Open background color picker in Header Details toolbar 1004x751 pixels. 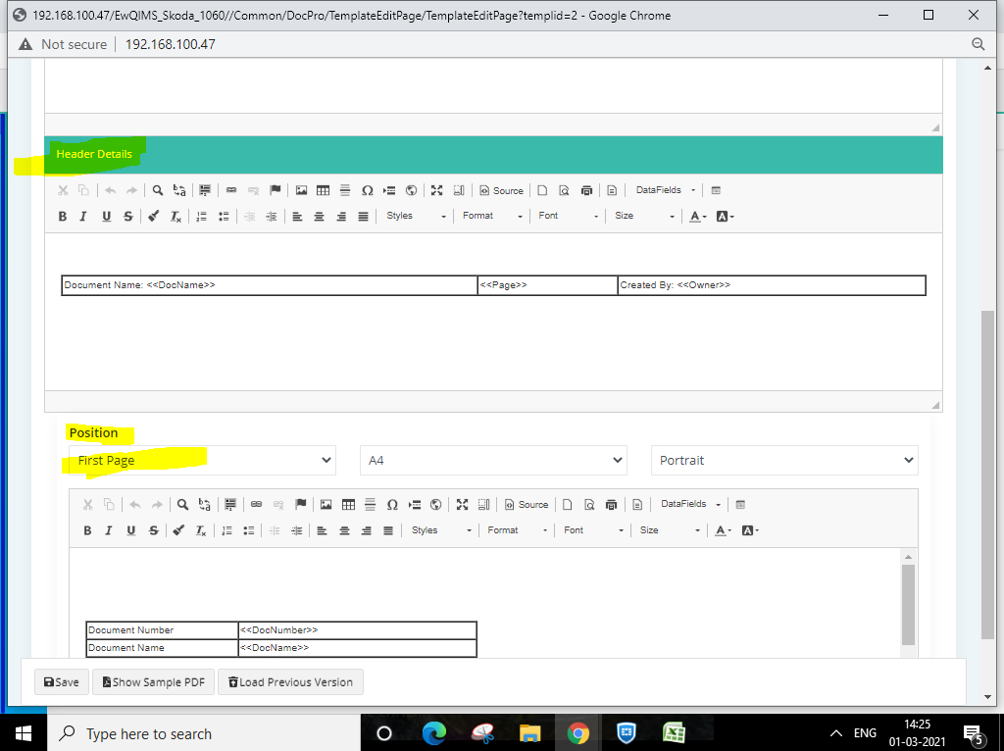click(x=725, y=216)
